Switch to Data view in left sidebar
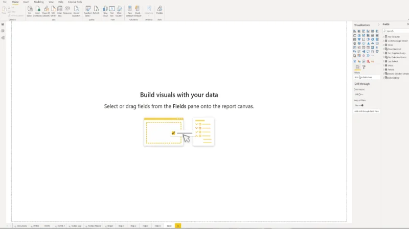Image resolution: width=409 pixels, height=229 pixels. (x=3, y=31)
